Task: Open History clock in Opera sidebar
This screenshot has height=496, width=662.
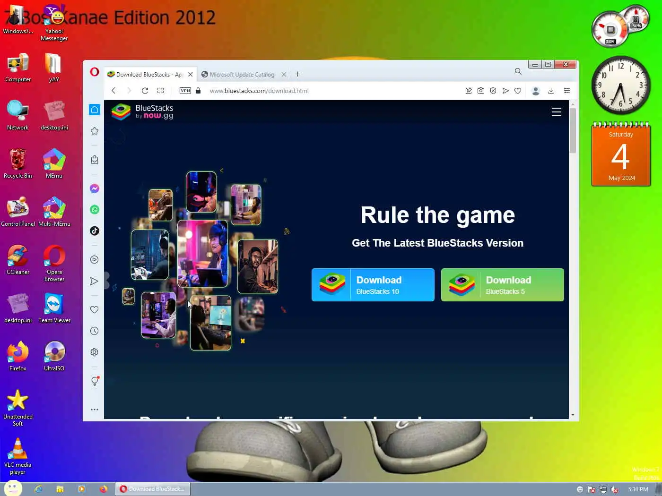Action: coord(95,331)
